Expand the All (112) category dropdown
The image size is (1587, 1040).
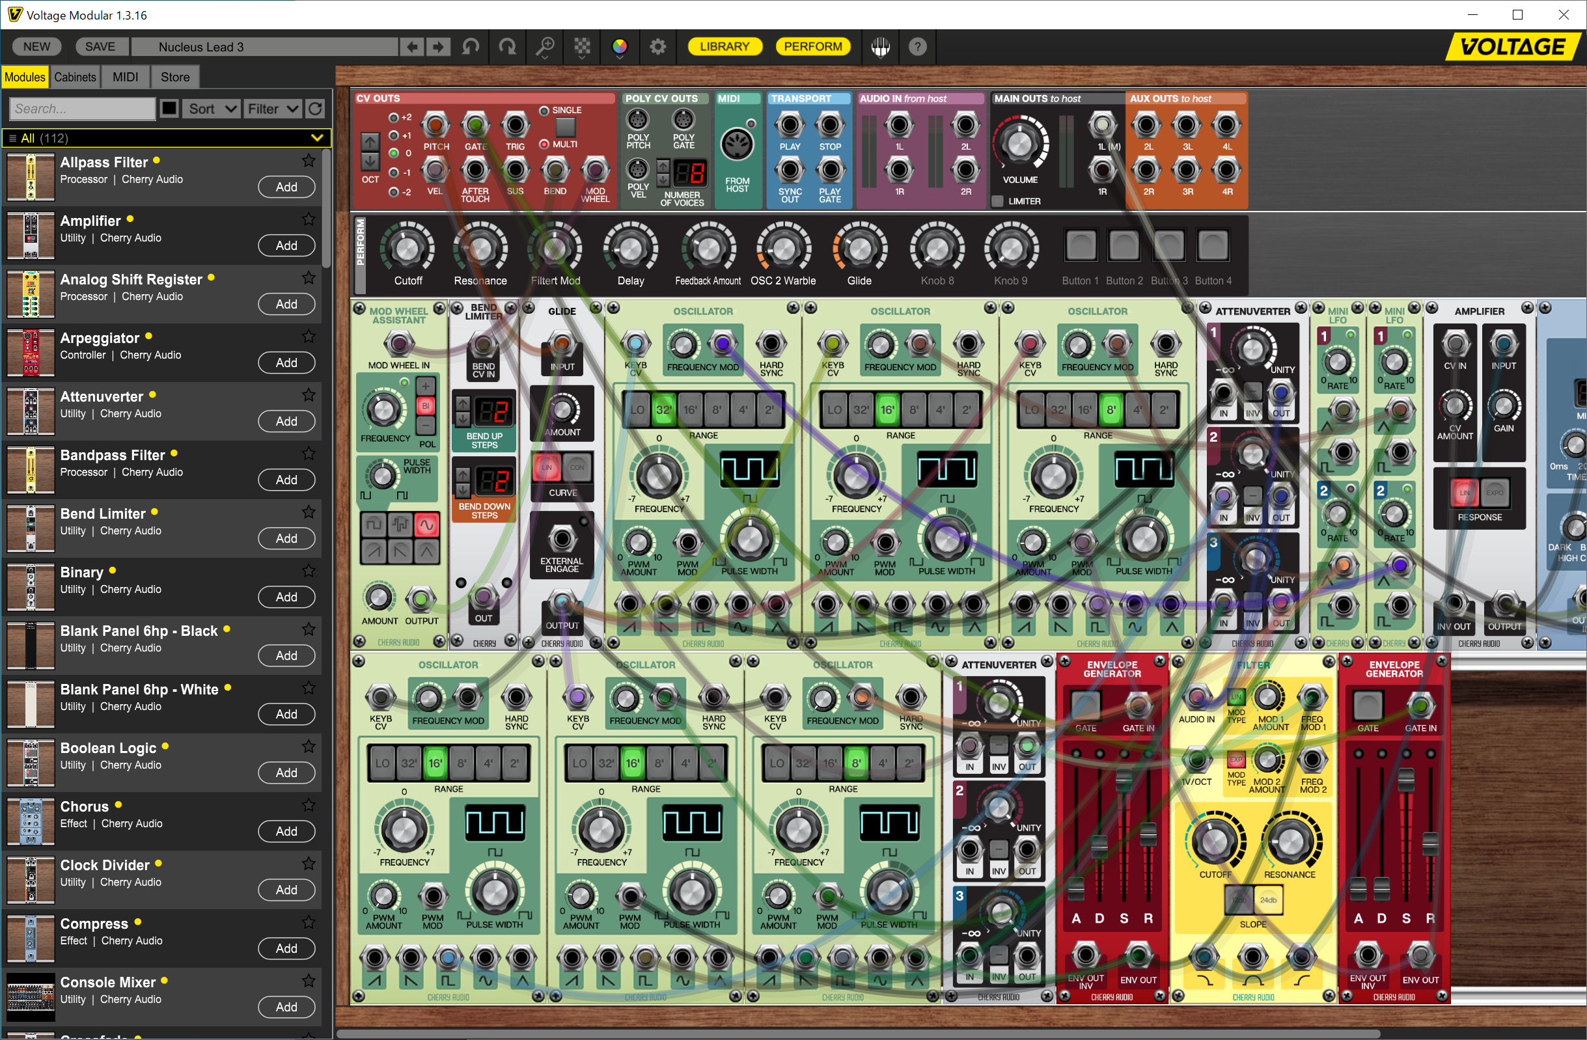pos(317,138)
